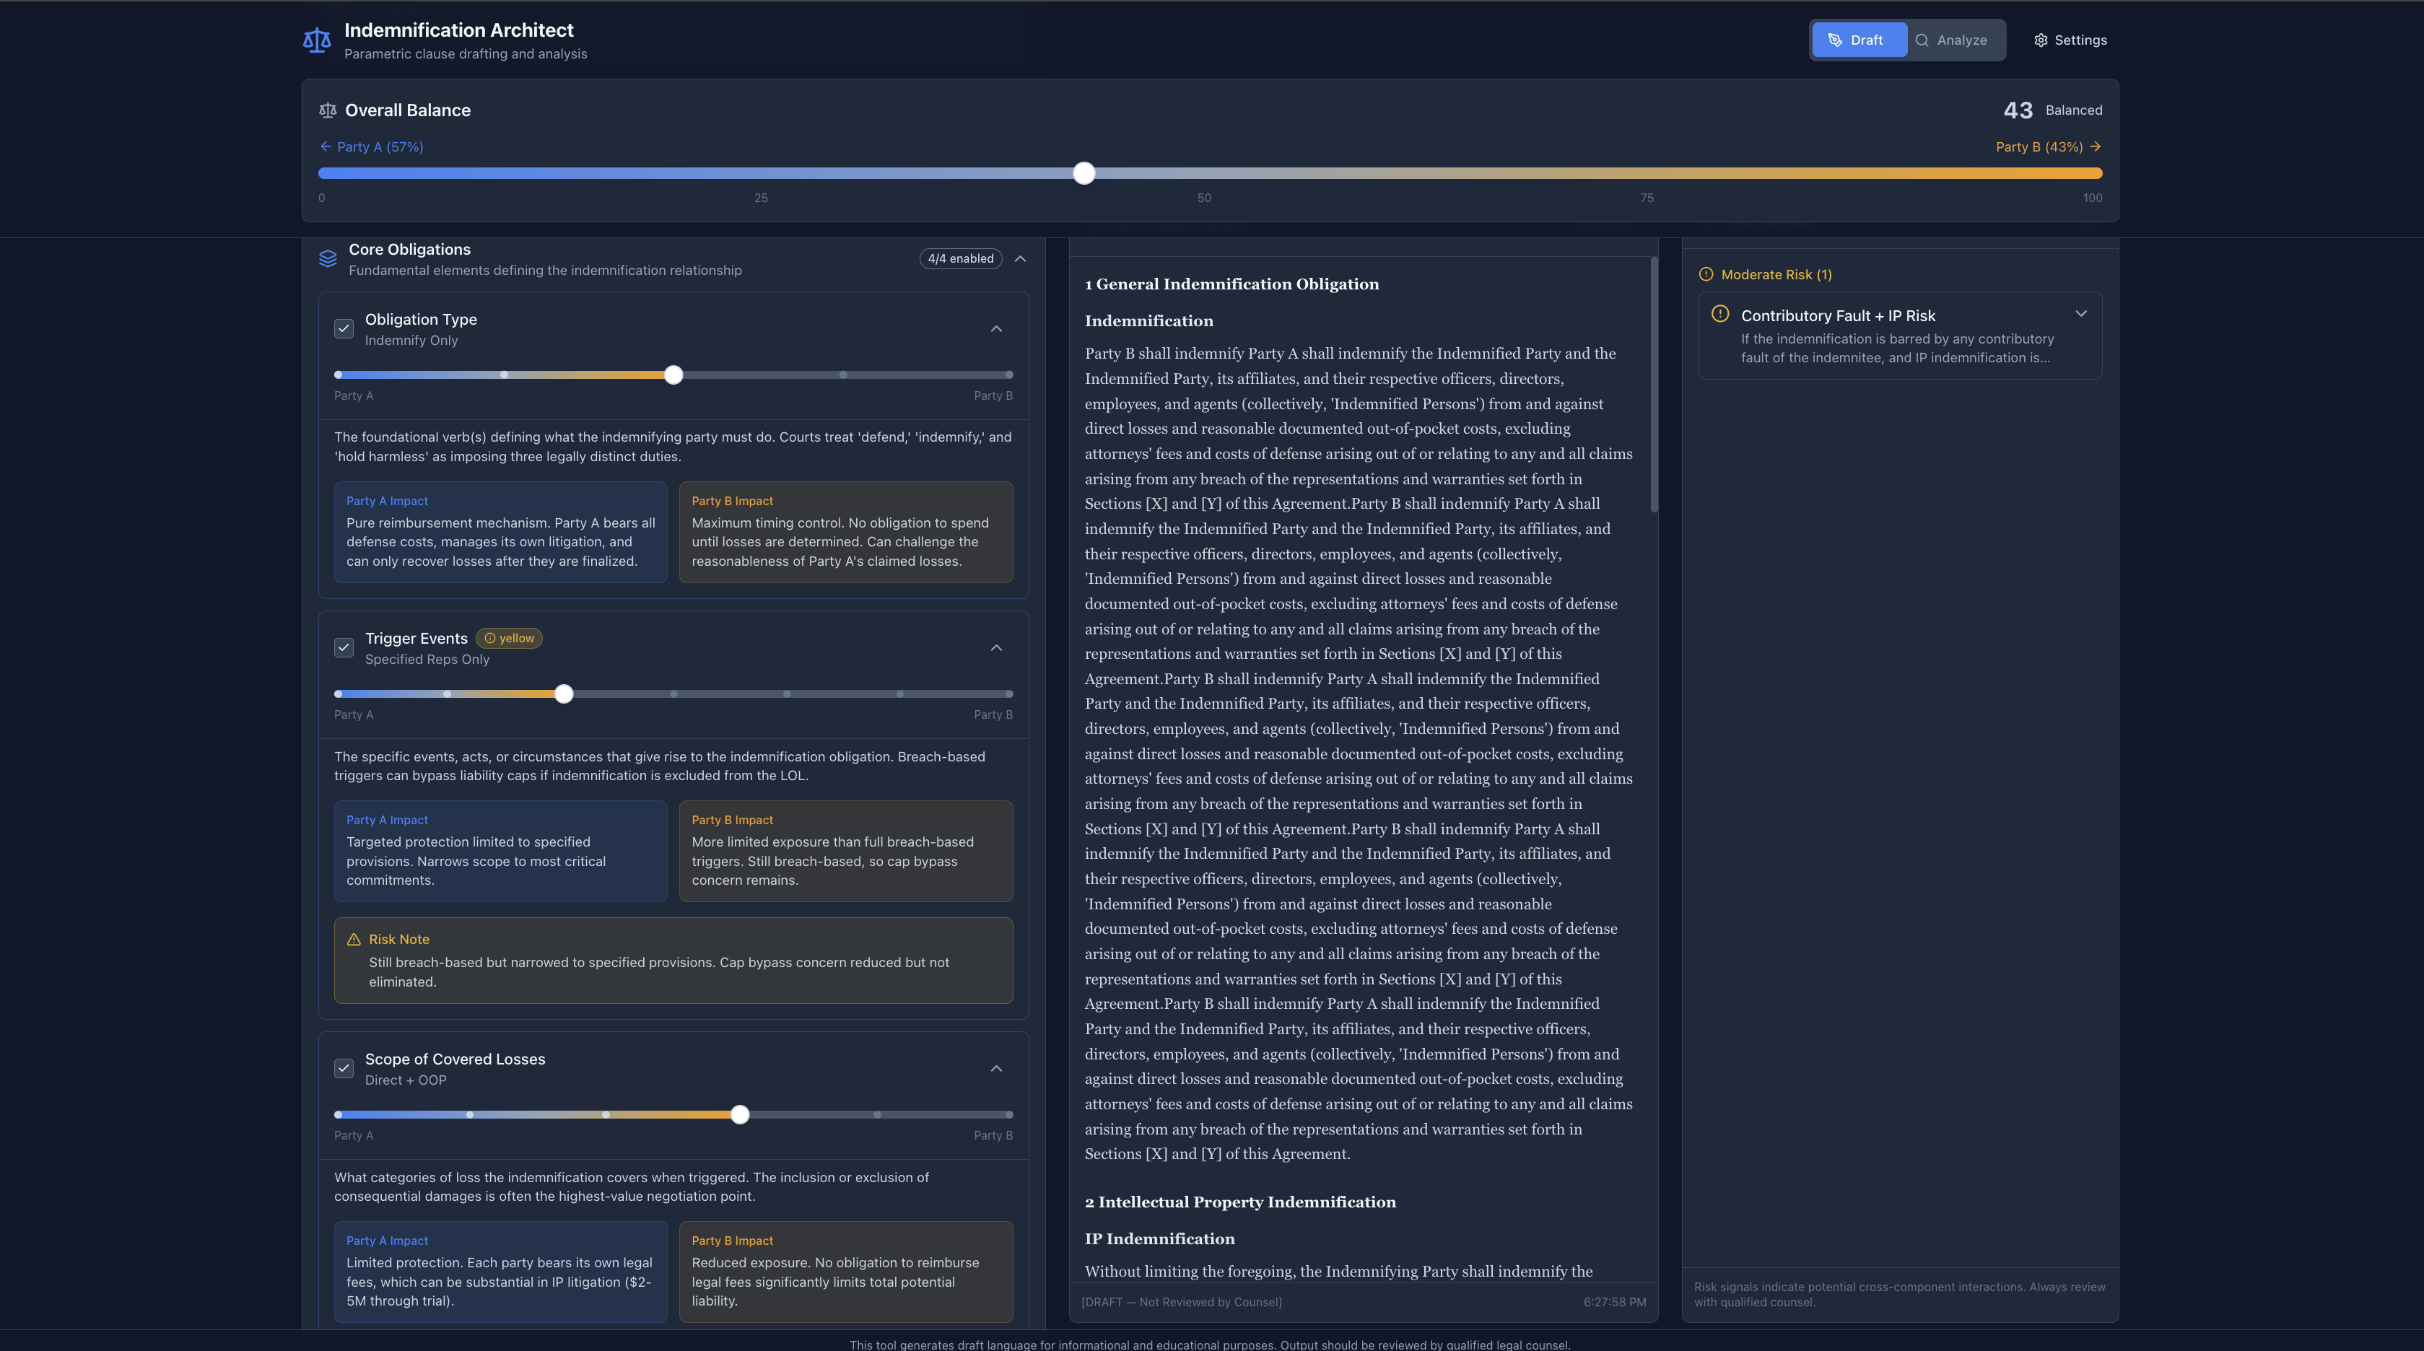Screen dimensions: 2424x1351
Task: Expand the Contributory Fault + IP Risk signal
Action: (2080, 314)
